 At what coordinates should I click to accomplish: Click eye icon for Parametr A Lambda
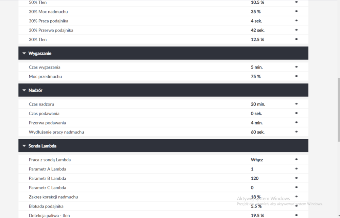(x=296, y=169)
